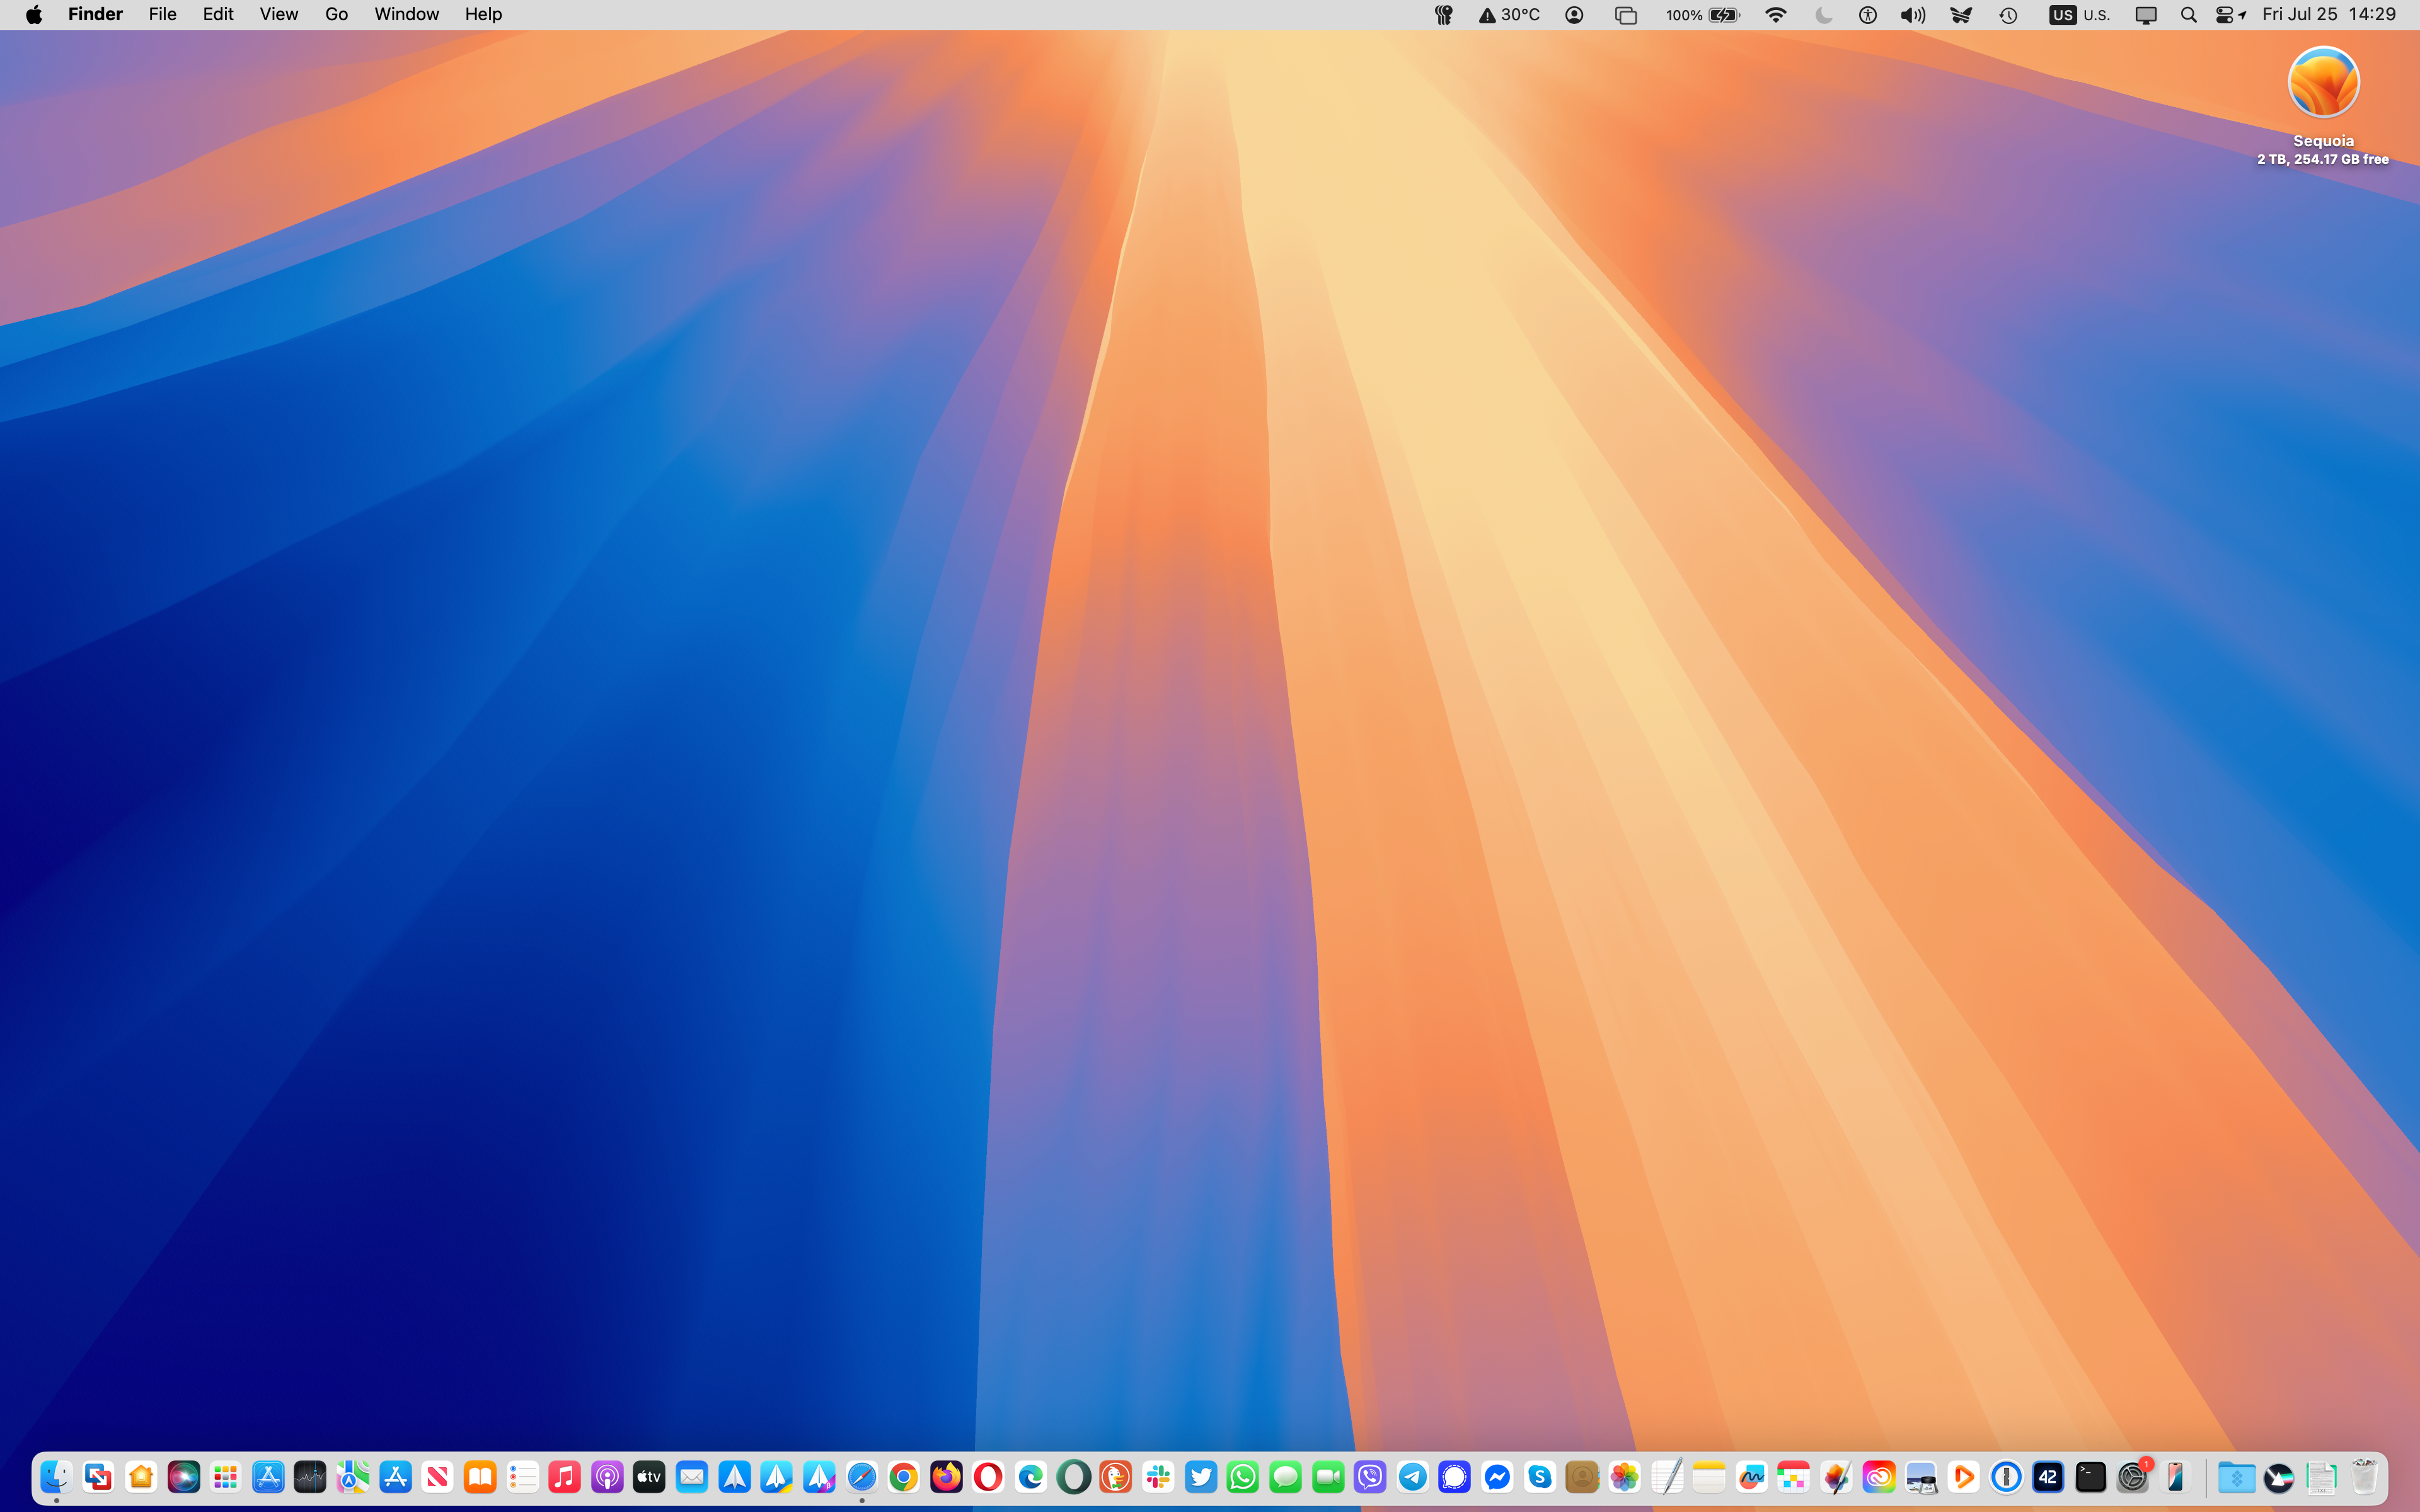Open Reminders from the Dock
The width and height of the screenshot is (2420, 1512).
pyautogui.click(x=522, y=1477)
